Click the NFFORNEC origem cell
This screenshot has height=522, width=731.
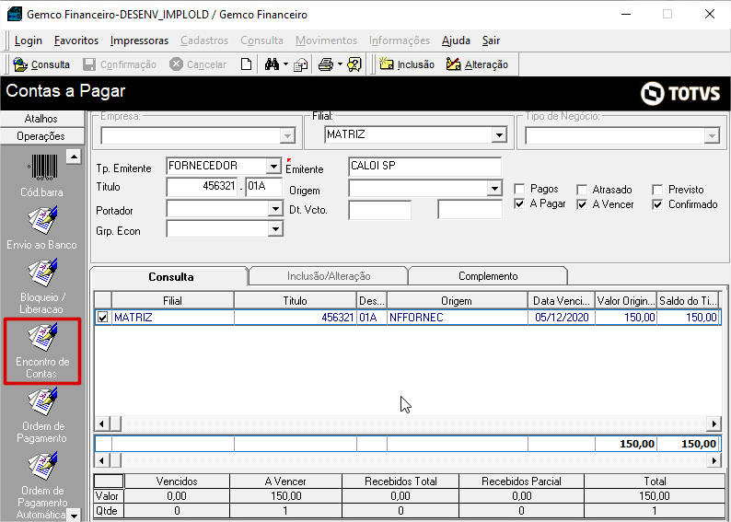tap(457, 318)
